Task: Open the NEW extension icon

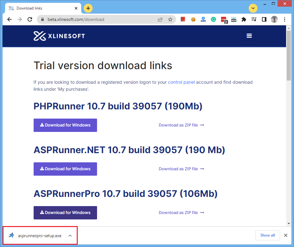Action: point(234,19)
